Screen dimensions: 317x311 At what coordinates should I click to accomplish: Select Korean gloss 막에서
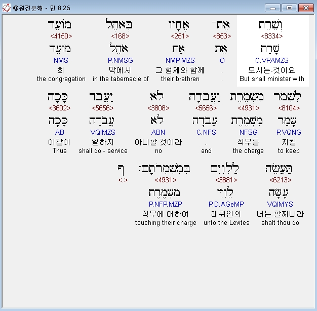pos(120,70)
